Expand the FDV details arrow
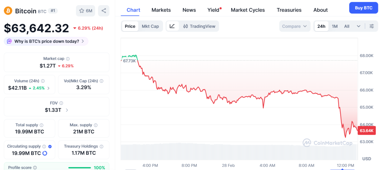This screenshot has height=170, width=379. [x=67, y=110]
